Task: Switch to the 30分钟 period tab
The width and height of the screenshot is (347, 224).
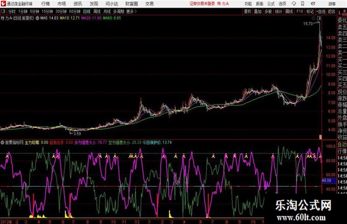Action: (61, 11)
